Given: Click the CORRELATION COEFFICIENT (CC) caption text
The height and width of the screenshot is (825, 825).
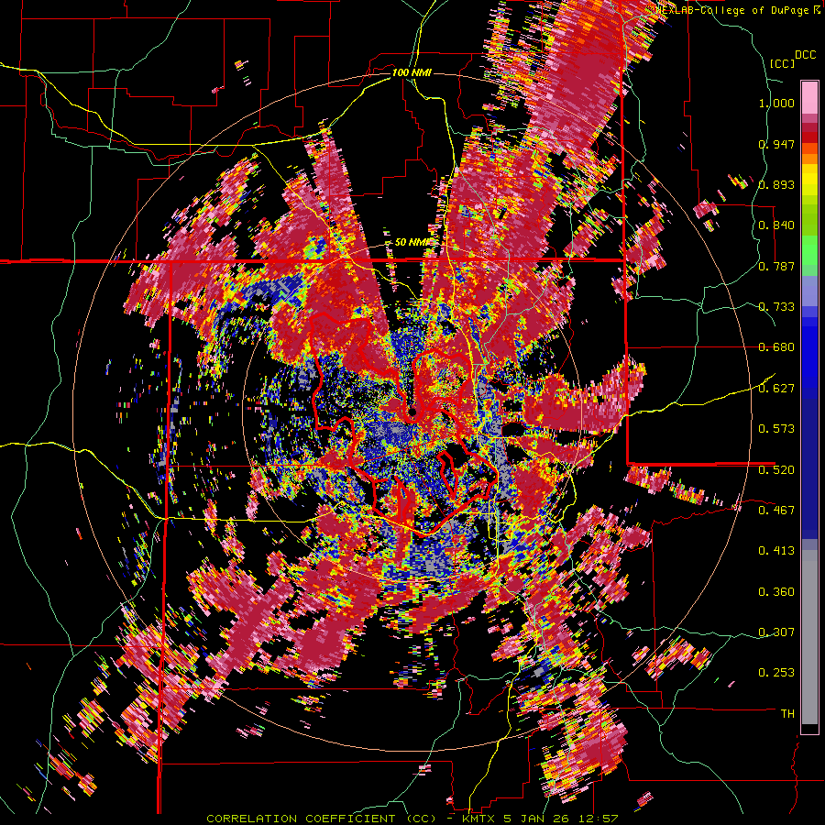Looking at the screenshot, I should point(322,819).
